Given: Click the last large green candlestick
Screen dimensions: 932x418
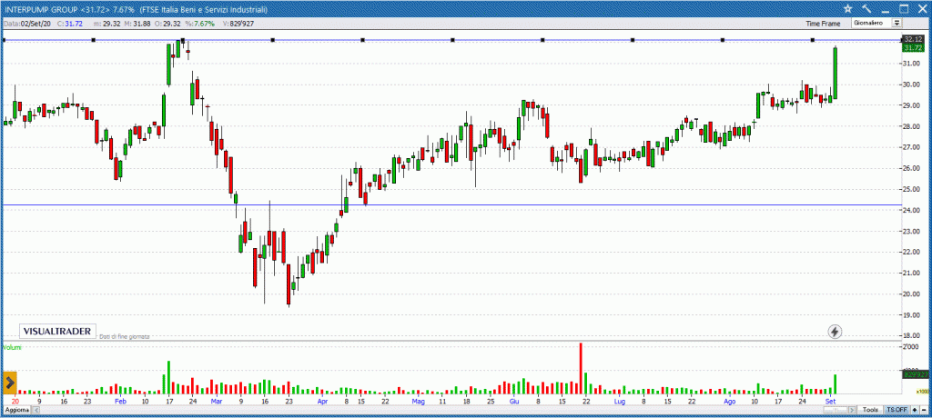Looking at the screenshot, I should (x=836, y=73).
